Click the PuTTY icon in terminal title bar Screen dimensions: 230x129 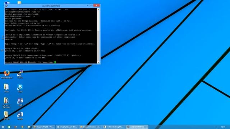(x=6, y=6)
